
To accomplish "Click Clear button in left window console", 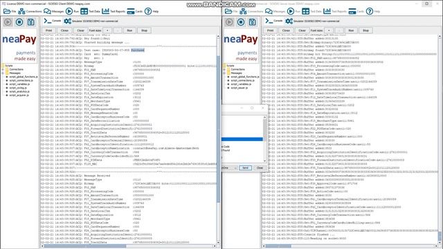I will [x=81, y=30].
